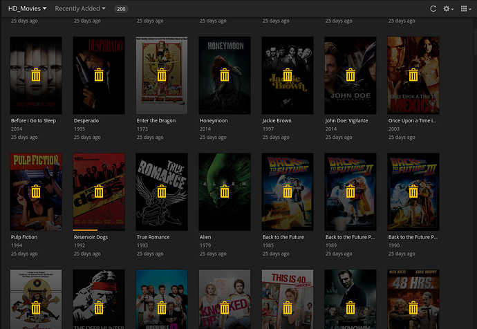This screenshot has height=329, width=477.
Task: Click trash icon on True Romance poster
Action: [162, 191]
